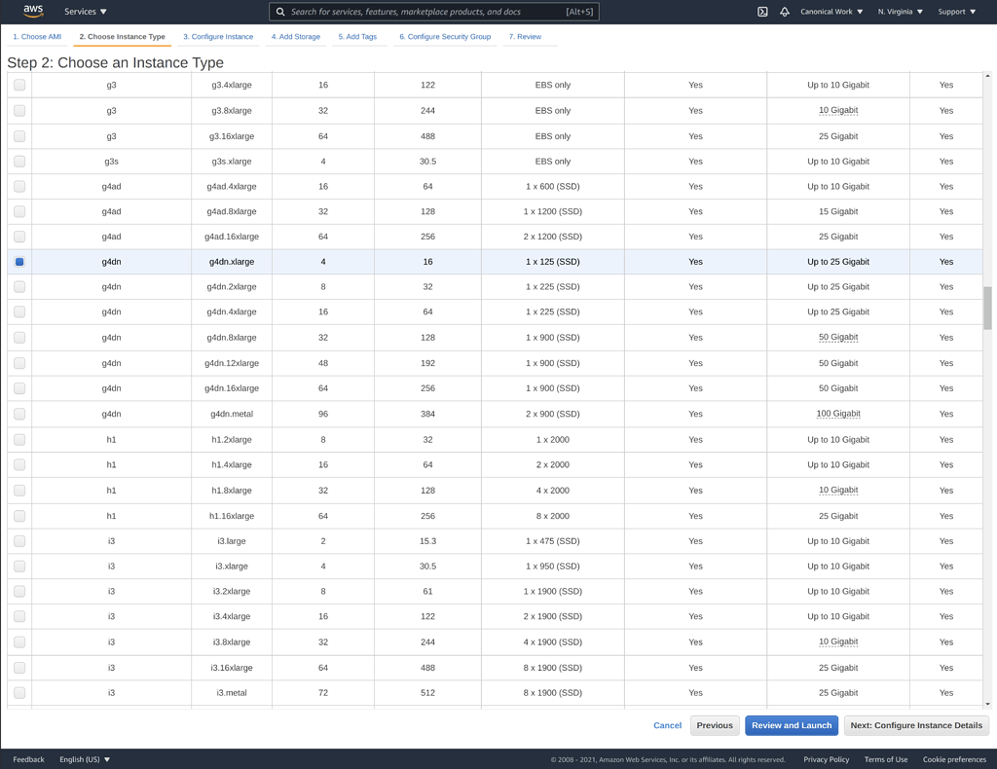Viewport: 997px width, 769px height.
Task: Click the Cancel link
Action: pyautogui.click(x=667, y=725)
